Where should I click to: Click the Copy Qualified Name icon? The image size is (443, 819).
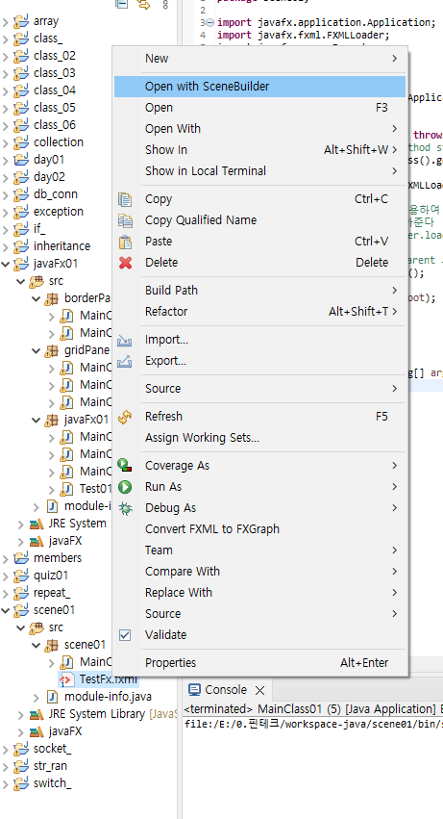click(x=125, y=220)
